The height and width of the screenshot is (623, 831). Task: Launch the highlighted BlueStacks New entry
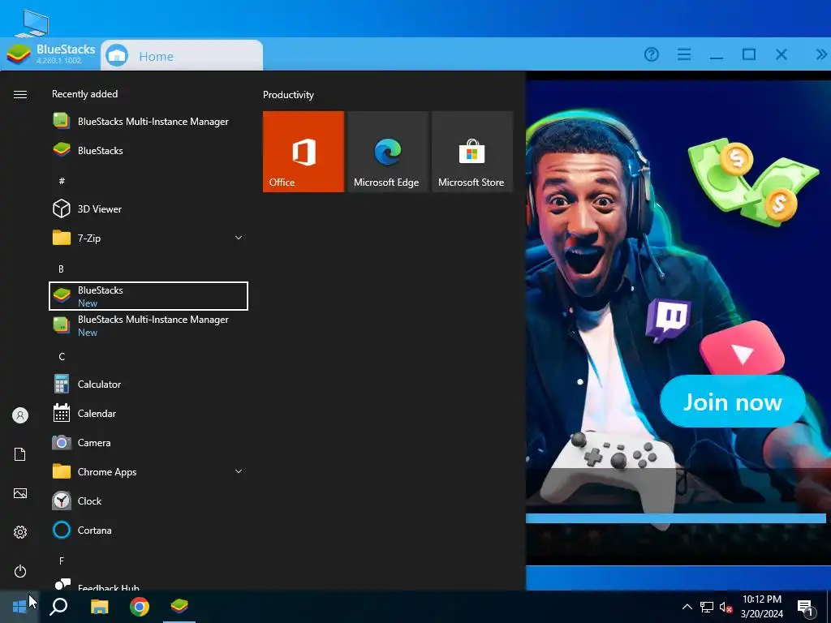(149, 296)
